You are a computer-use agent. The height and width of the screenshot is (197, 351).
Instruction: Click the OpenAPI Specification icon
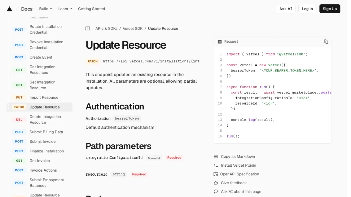[x=216, y=174]
